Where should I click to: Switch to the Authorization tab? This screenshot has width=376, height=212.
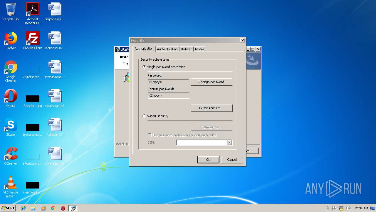(144, 49)
